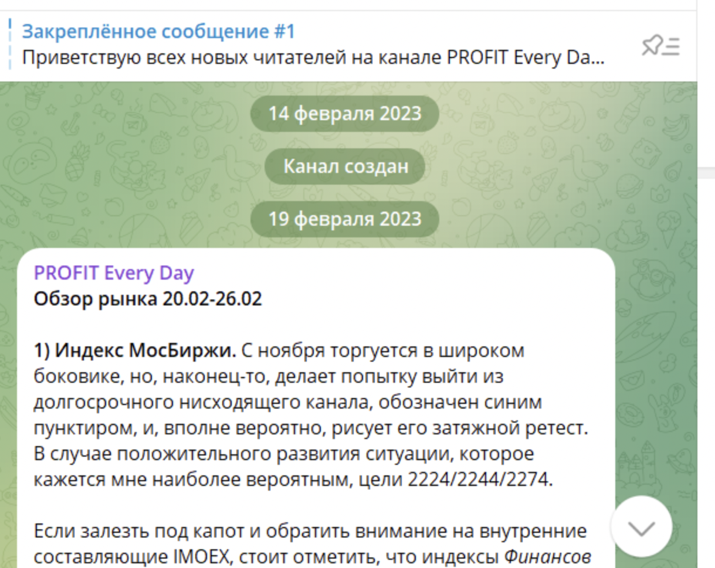This screenshot has width=715, height=568.
Task: Jump to bottom with the down-arrow button
Action: [641, 528]
